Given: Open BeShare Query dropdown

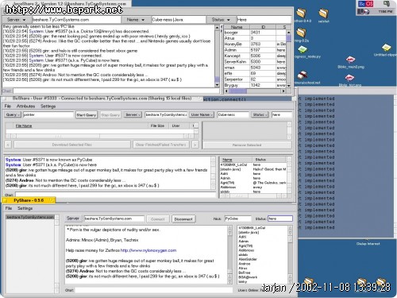Looking at the screenshot, I should pos(13,114).
